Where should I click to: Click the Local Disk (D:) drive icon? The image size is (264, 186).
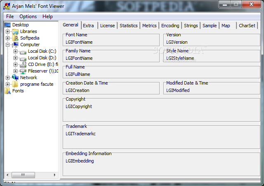pos(23,59)
